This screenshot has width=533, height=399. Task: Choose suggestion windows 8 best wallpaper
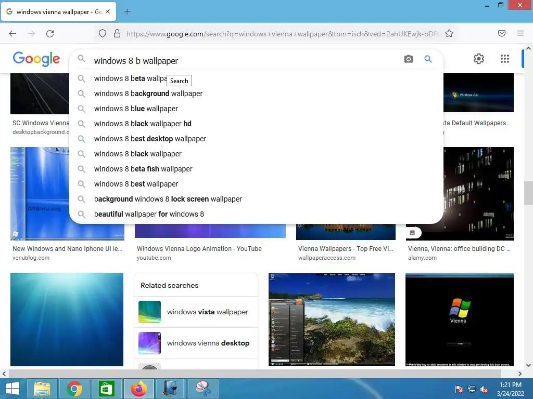[256, 184]
